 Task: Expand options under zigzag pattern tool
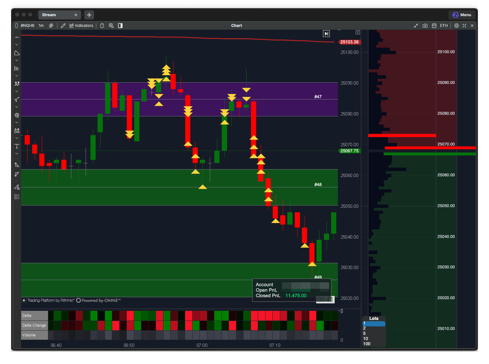17,91
